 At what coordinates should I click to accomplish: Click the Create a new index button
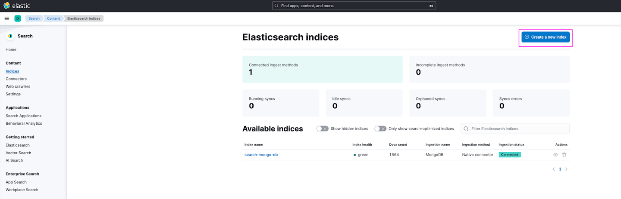[x=546, y=37]
